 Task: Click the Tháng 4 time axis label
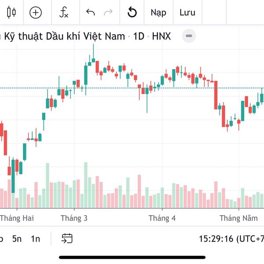pyautogui.click(x=162, y=218)
